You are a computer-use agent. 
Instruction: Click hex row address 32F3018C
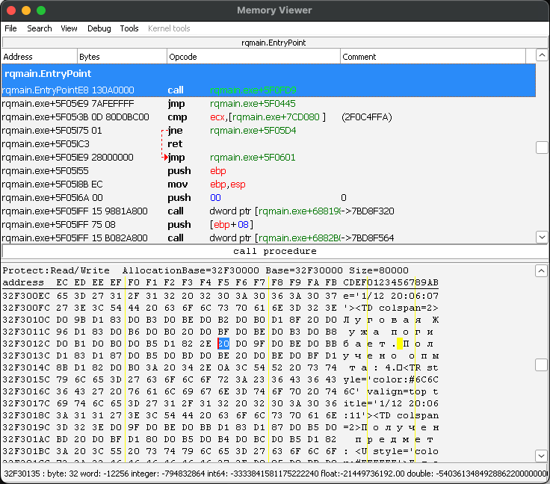tap(26, 415)
